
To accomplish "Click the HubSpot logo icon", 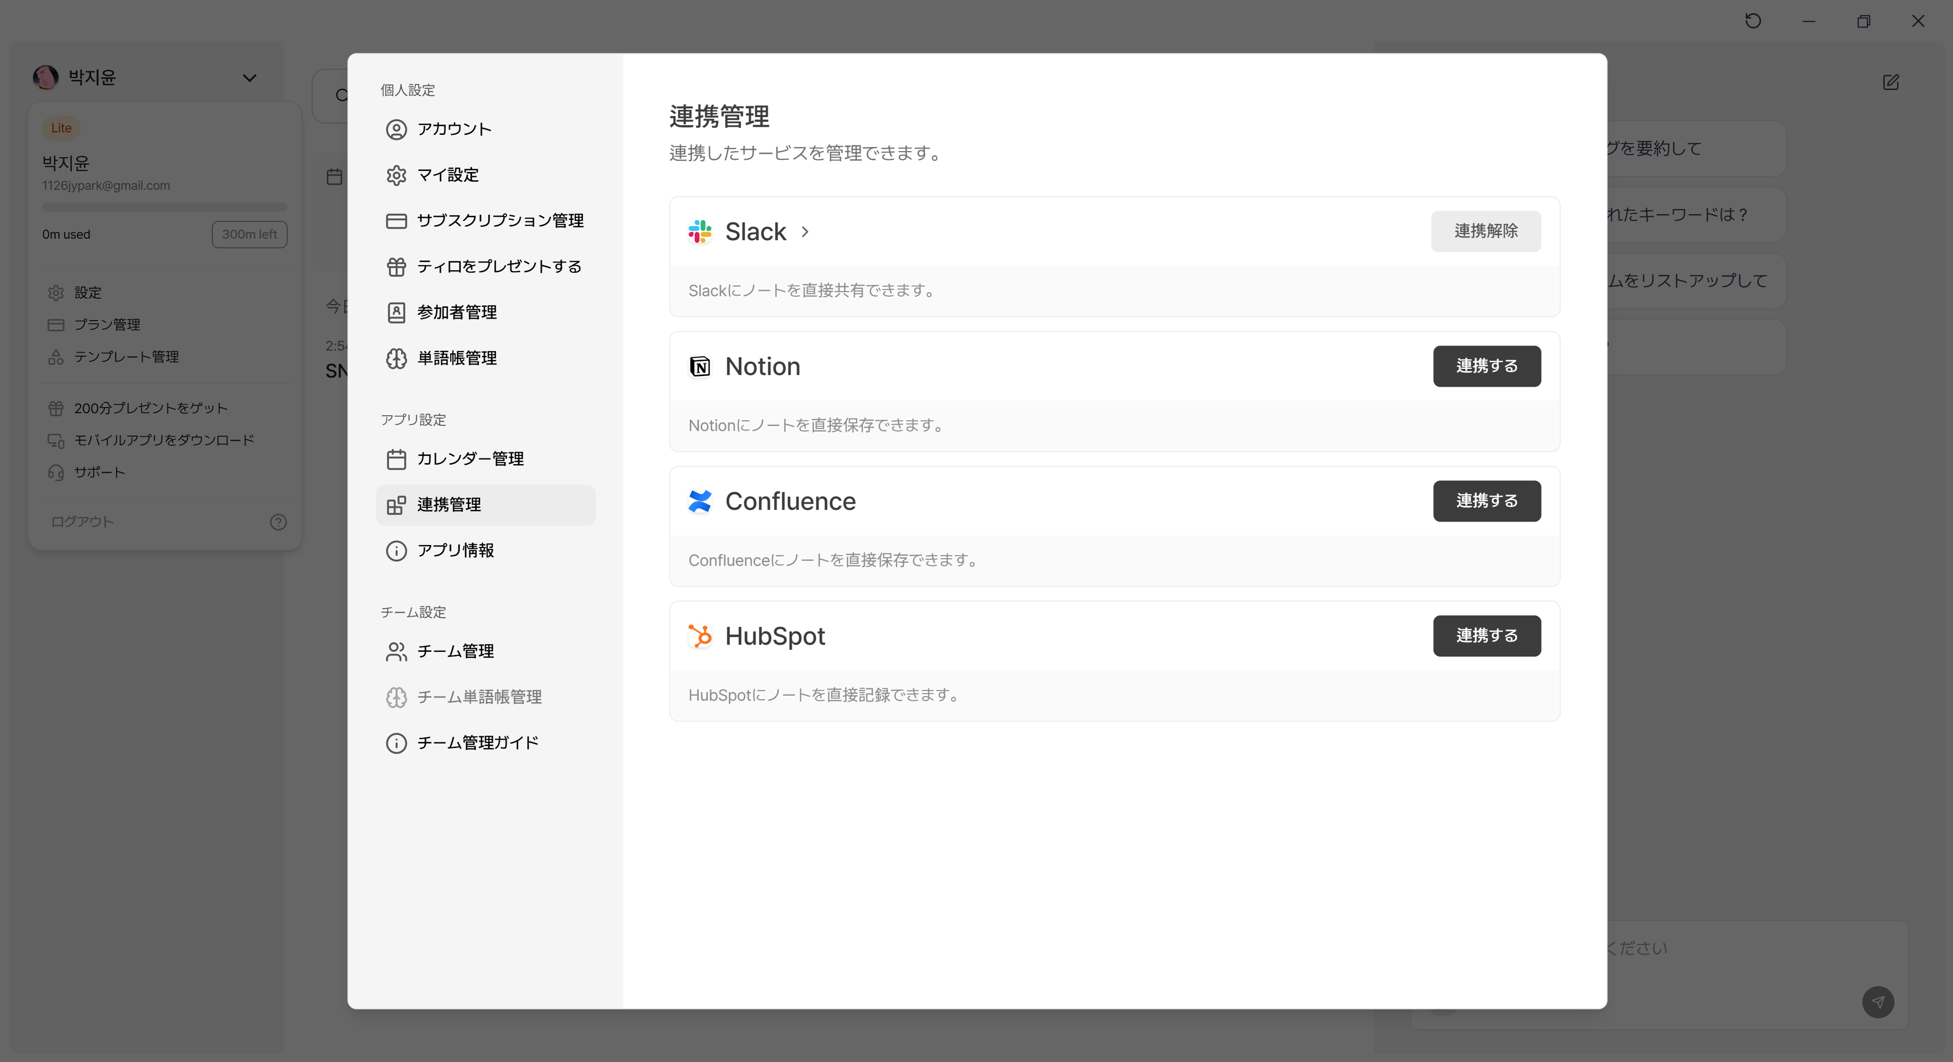I will (699, 636).
